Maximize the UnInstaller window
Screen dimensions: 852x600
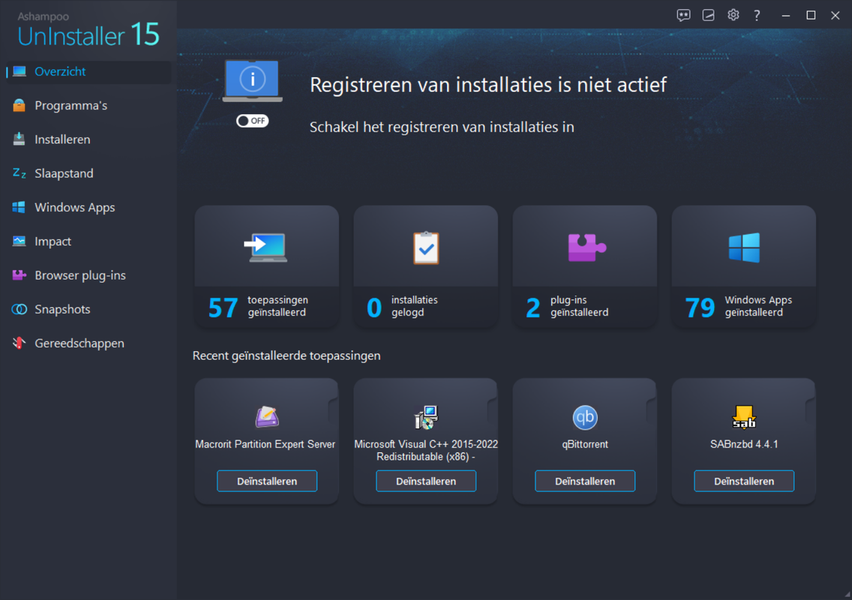click(x=811, y=15)
